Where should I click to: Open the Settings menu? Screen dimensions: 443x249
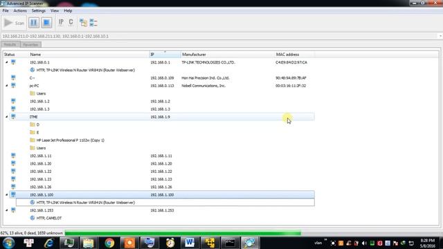click(x=39, y=11)
